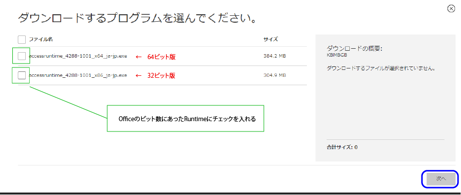
Task: Click the サイズ column header
Action: 270,39
